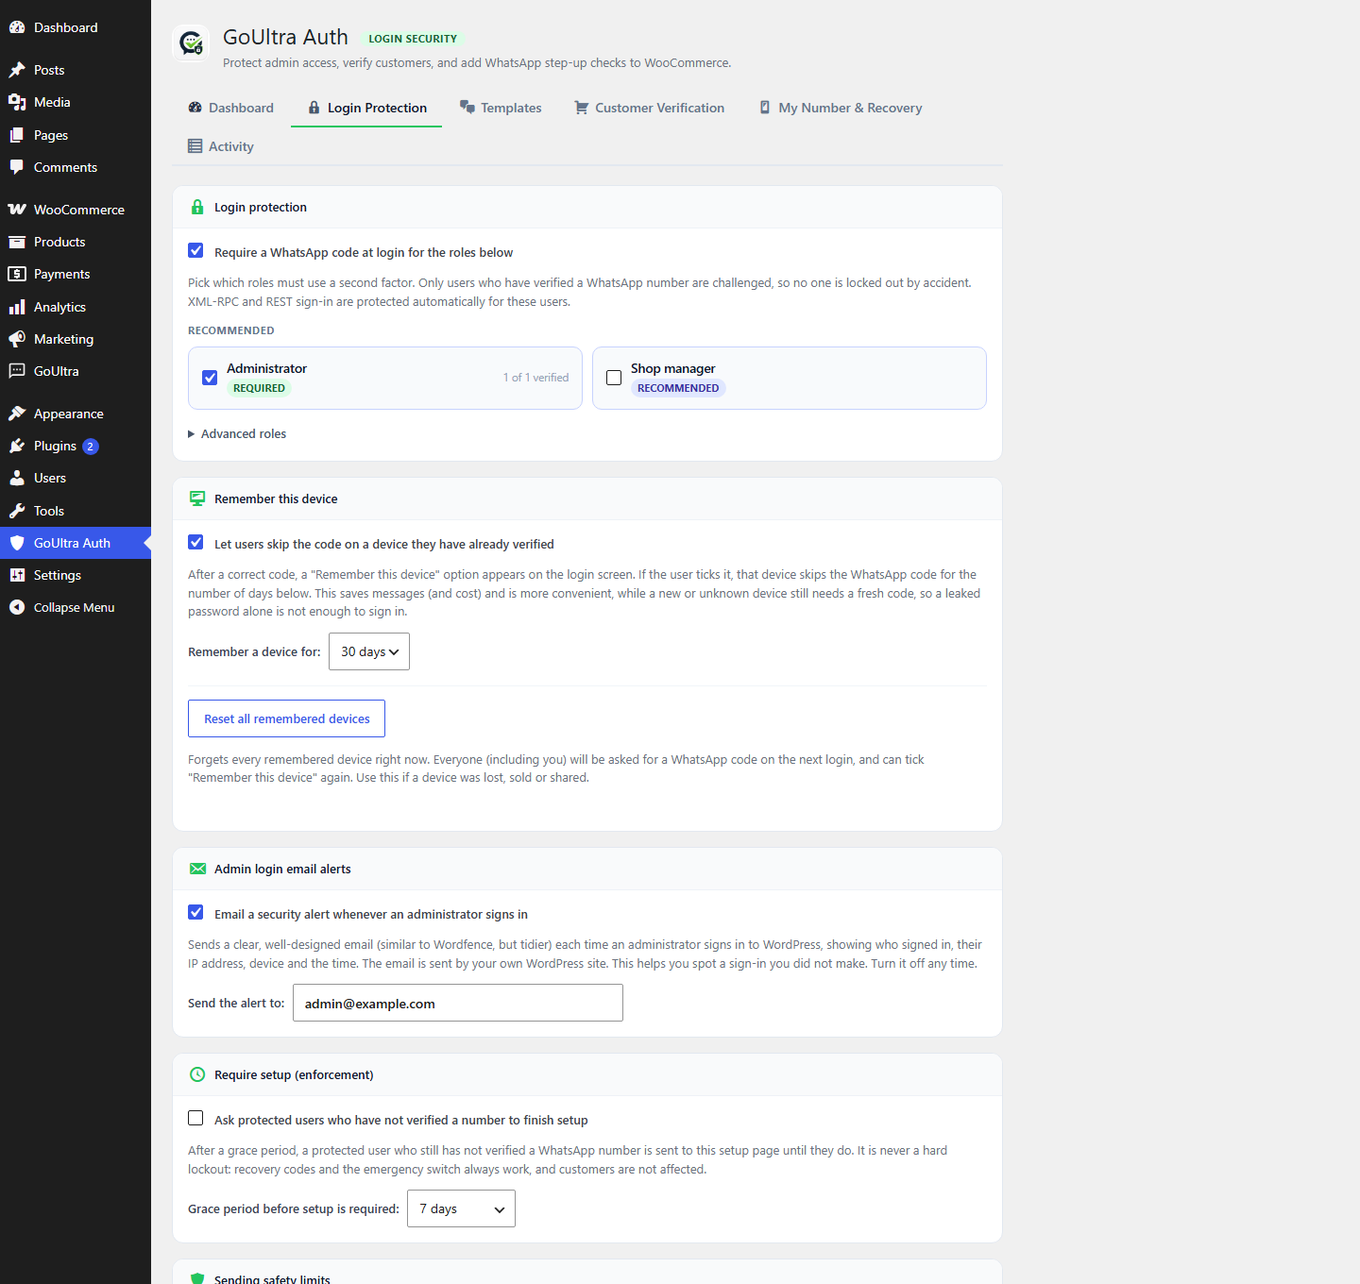
Task: Click the Users person icon
Action: click(17, 478)
